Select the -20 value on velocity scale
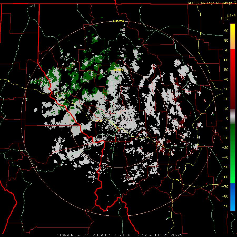 [x=225, y=138]
